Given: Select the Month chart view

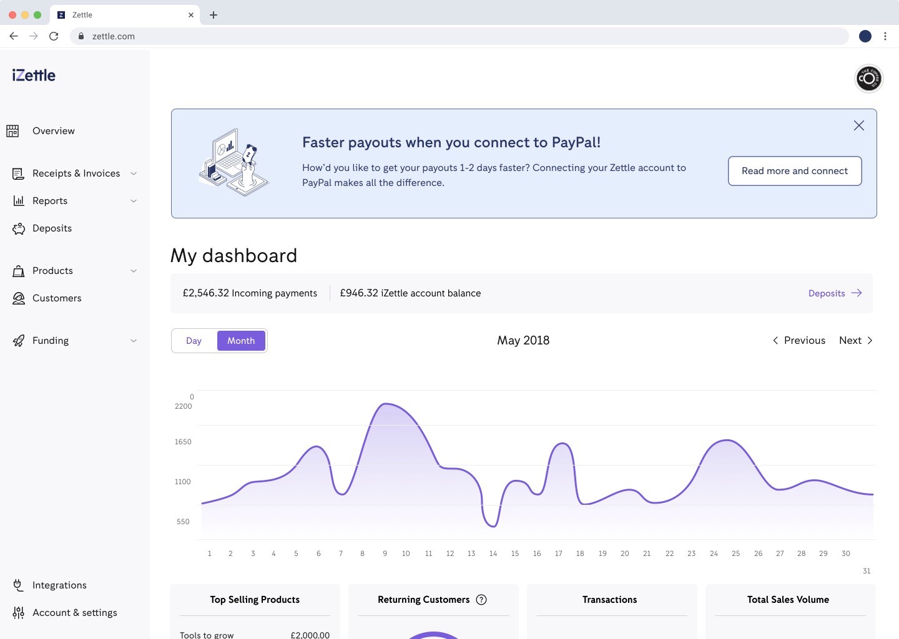Looking at the screenshot, I should click(241, 341).
